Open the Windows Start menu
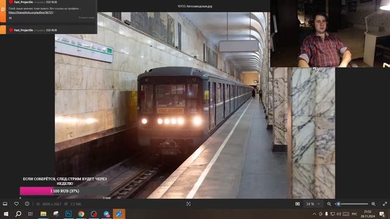Viewport: 390px width, 219px height. click(x=6, y=214)
